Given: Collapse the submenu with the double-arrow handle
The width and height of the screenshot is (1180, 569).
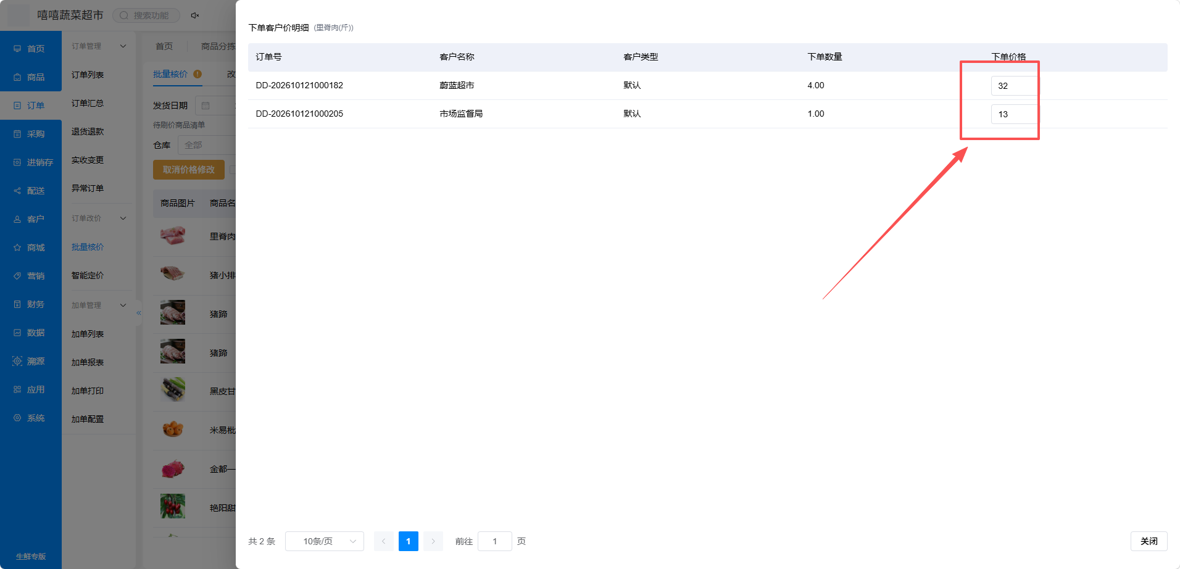Looking at the screenshot, I should 139,313.
